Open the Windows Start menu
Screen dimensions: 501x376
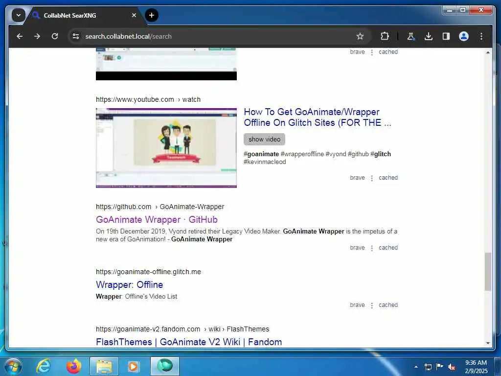12,366
